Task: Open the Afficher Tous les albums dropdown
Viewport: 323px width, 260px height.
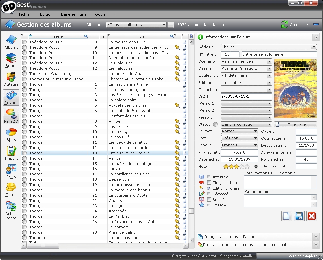Action: click(x=136, y=25)
